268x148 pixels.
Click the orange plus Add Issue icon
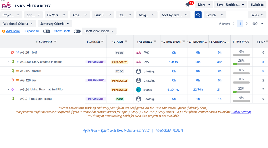coord(3,31)
